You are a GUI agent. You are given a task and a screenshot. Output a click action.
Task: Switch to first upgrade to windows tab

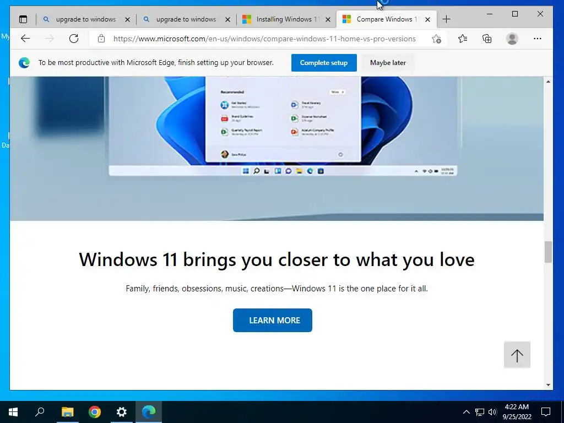(86, 19)
